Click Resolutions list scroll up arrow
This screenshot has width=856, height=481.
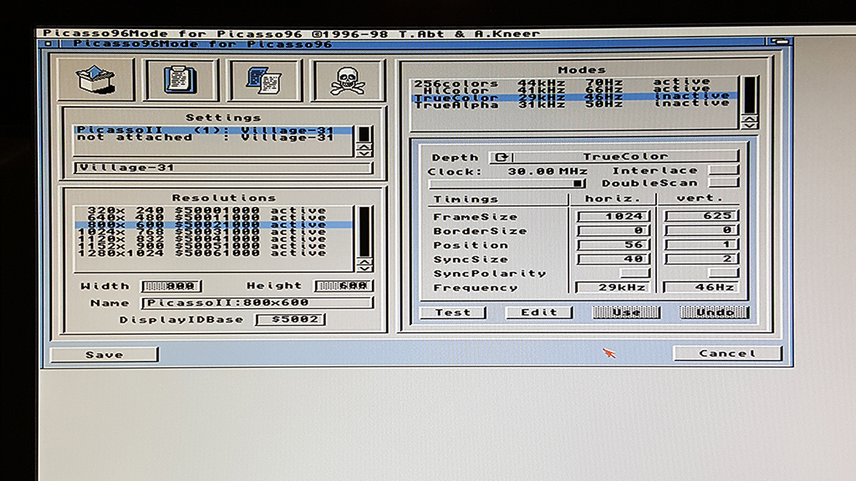[x=364, y=261]
